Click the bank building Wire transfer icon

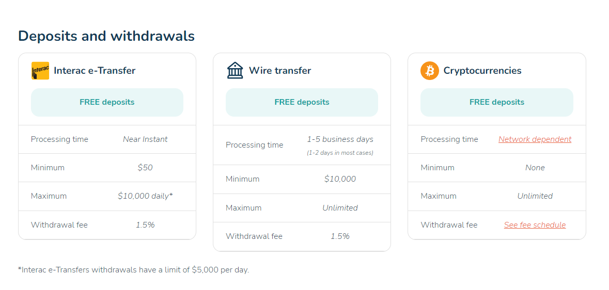point(235,71)
